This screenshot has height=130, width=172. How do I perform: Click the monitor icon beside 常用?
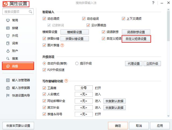tap(8, 20)
